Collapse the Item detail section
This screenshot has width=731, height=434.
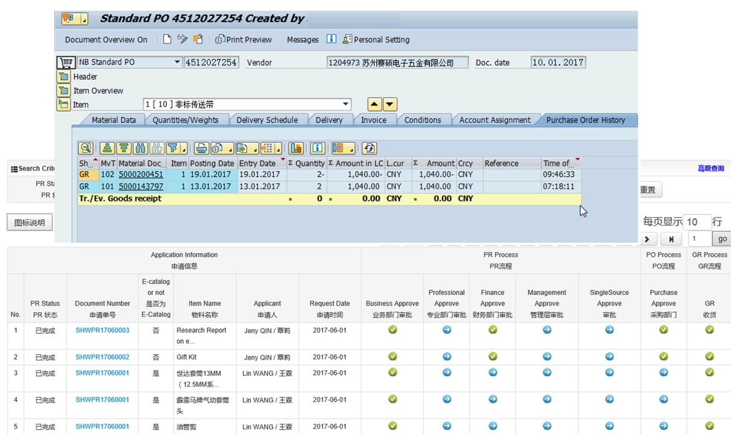pos(63,104)
